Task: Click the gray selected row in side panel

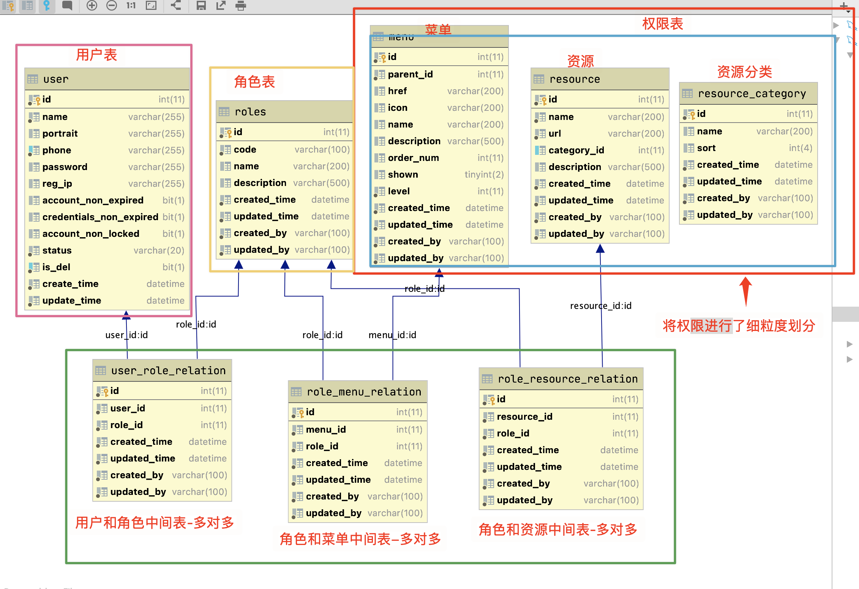Action: pos(845,314)
